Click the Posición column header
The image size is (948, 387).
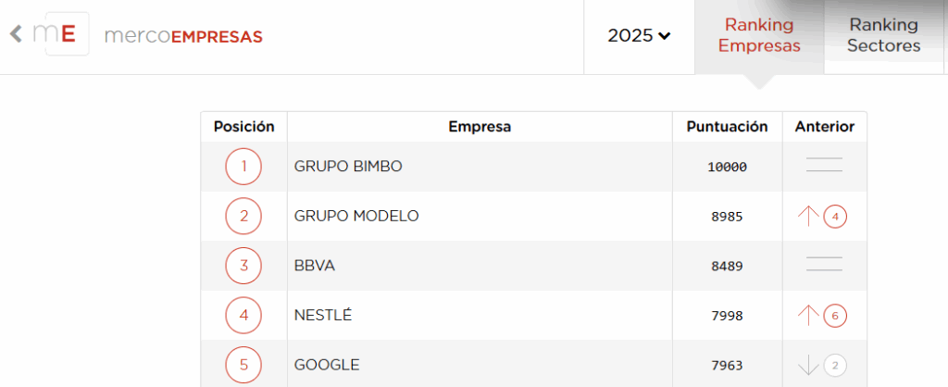coord(243,127)
